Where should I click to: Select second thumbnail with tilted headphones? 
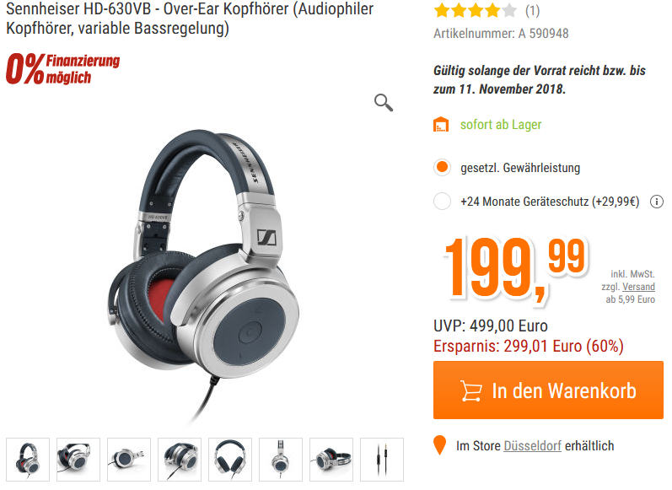click(x=78, y=460)
